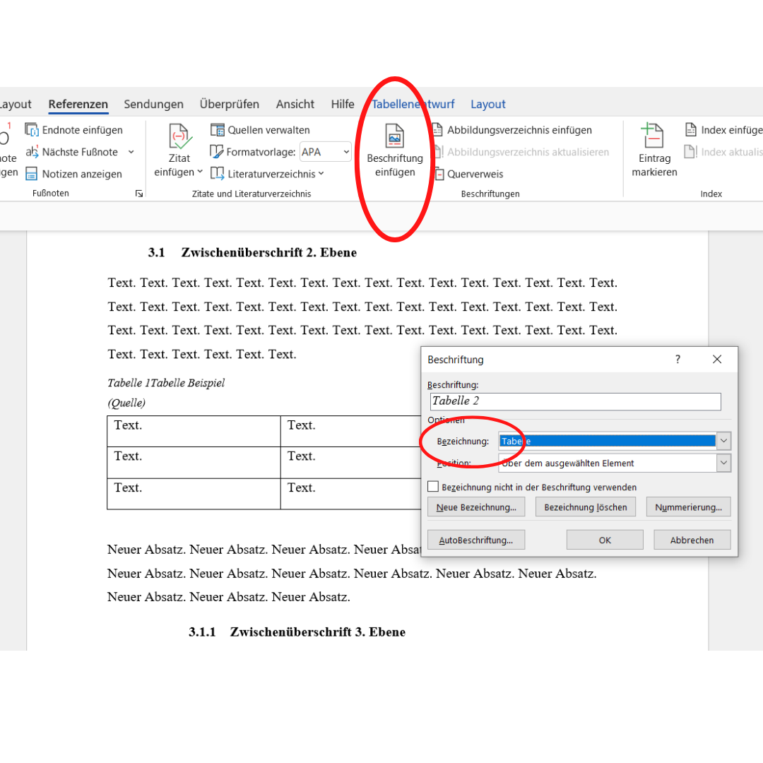Screen dimensions: 763x763
Task: Click the Beschriftung einfügen icon
Action: [395, 136]
